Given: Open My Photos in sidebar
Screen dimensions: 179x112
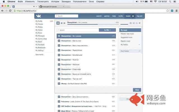Looking at the screenshot, I should click(x=39, y=27).
